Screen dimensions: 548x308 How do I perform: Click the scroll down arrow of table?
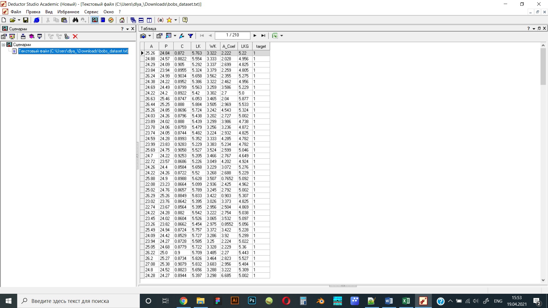(543, 280)
